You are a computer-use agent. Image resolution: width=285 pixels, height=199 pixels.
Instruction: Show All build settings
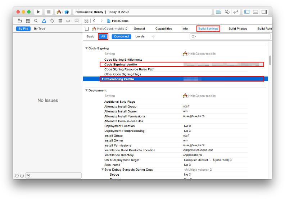(x=103, y=37)
